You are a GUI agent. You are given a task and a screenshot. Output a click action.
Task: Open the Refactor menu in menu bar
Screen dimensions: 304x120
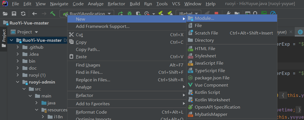click(x=116, y=4)
